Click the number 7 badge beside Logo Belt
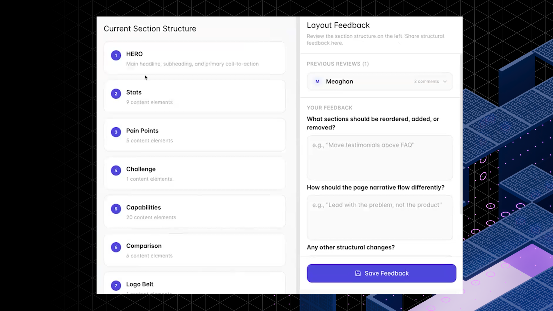This screenshot has height=311, width=553. pos(116,285)
